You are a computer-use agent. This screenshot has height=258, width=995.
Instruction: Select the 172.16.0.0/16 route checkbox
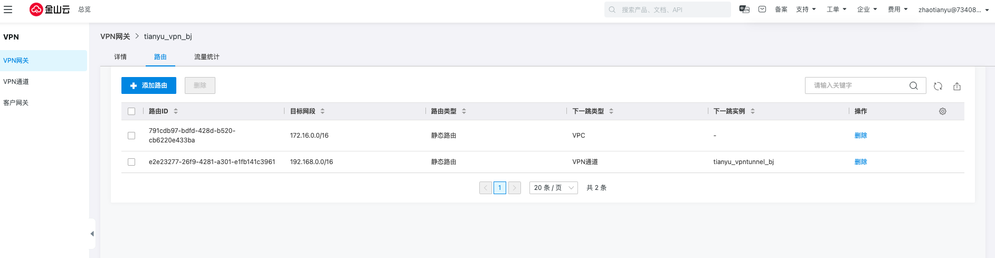131,136
